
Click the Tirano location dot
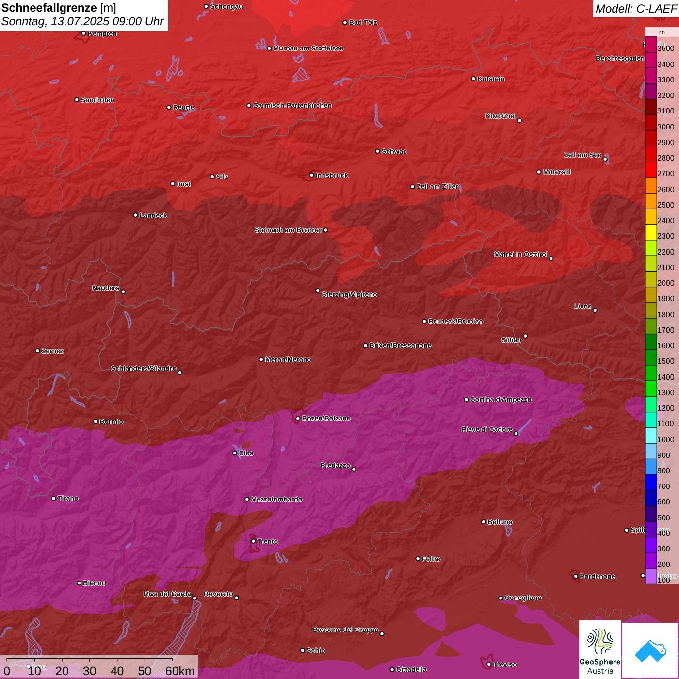(54, 498)
